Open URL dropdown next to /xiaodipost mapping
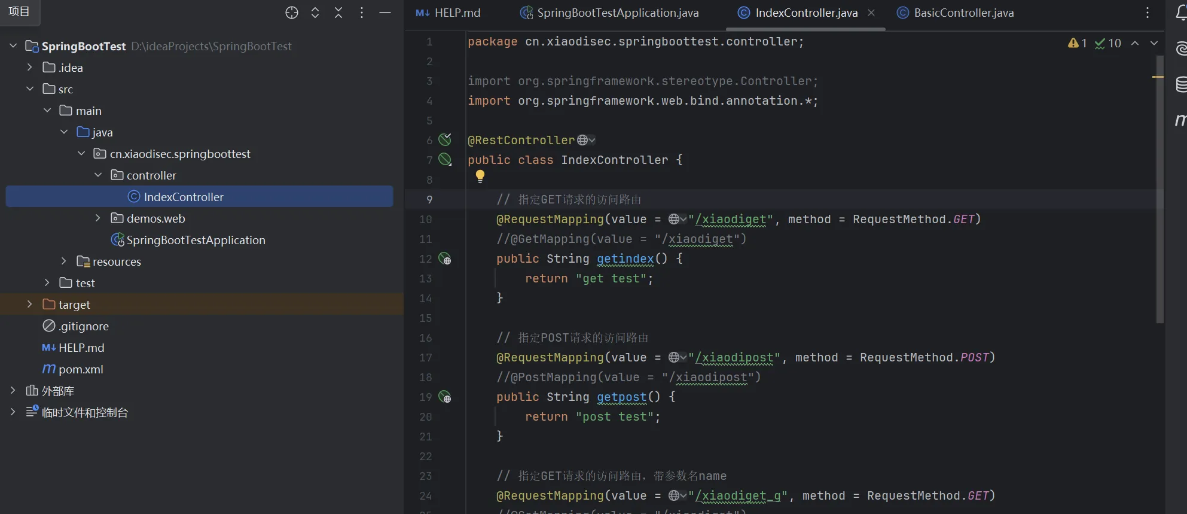 [x=678, y=357]
